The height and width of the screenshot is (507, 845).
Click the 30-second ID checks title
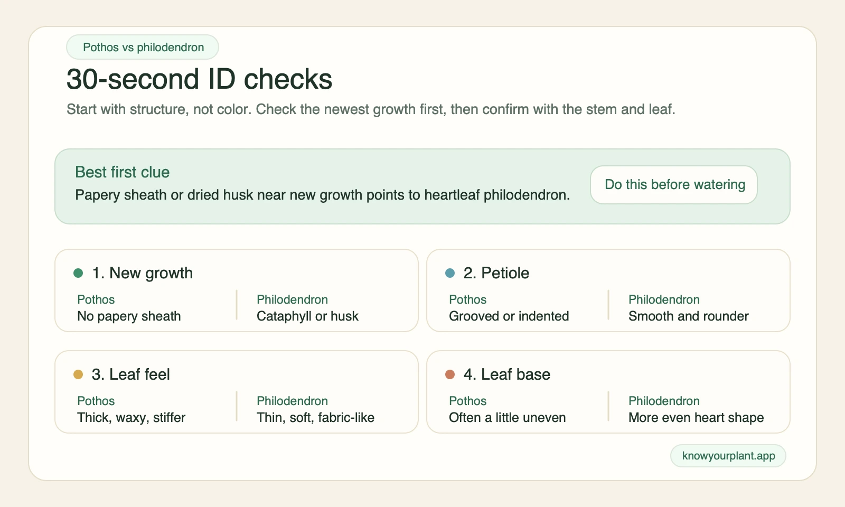pos(199,80)
